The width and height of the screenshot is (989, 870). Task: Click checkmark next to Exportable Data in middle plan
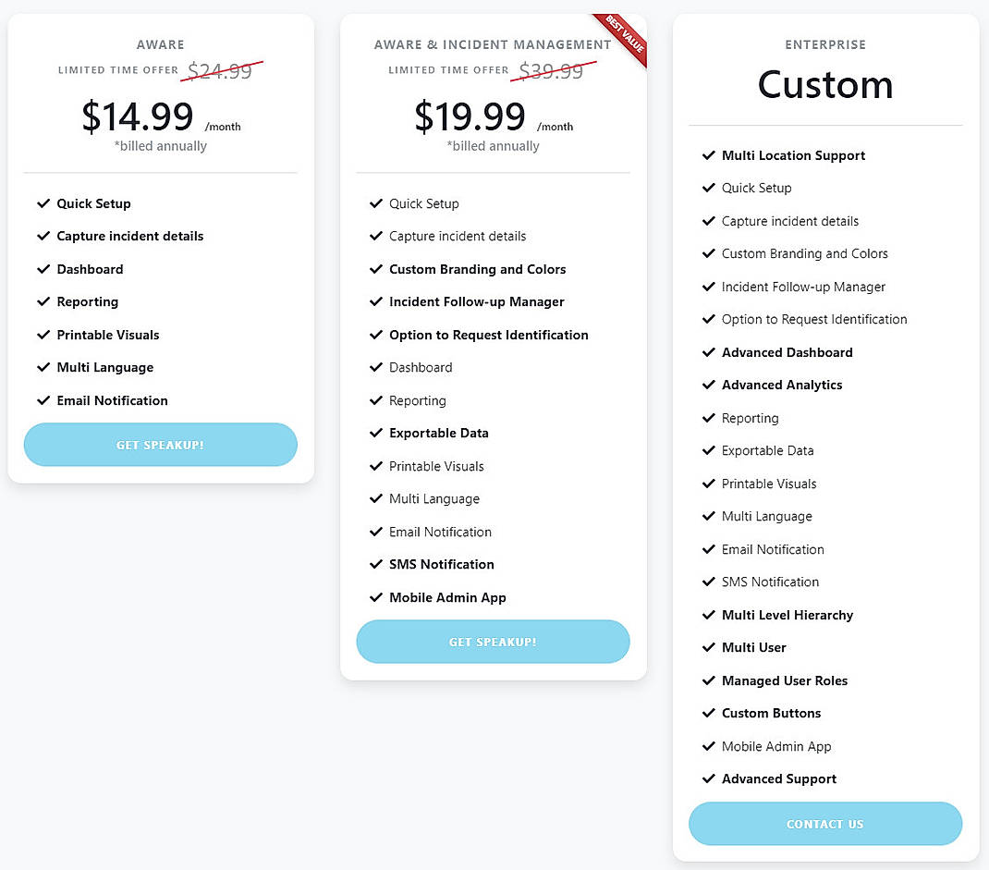tap(376, 433)
